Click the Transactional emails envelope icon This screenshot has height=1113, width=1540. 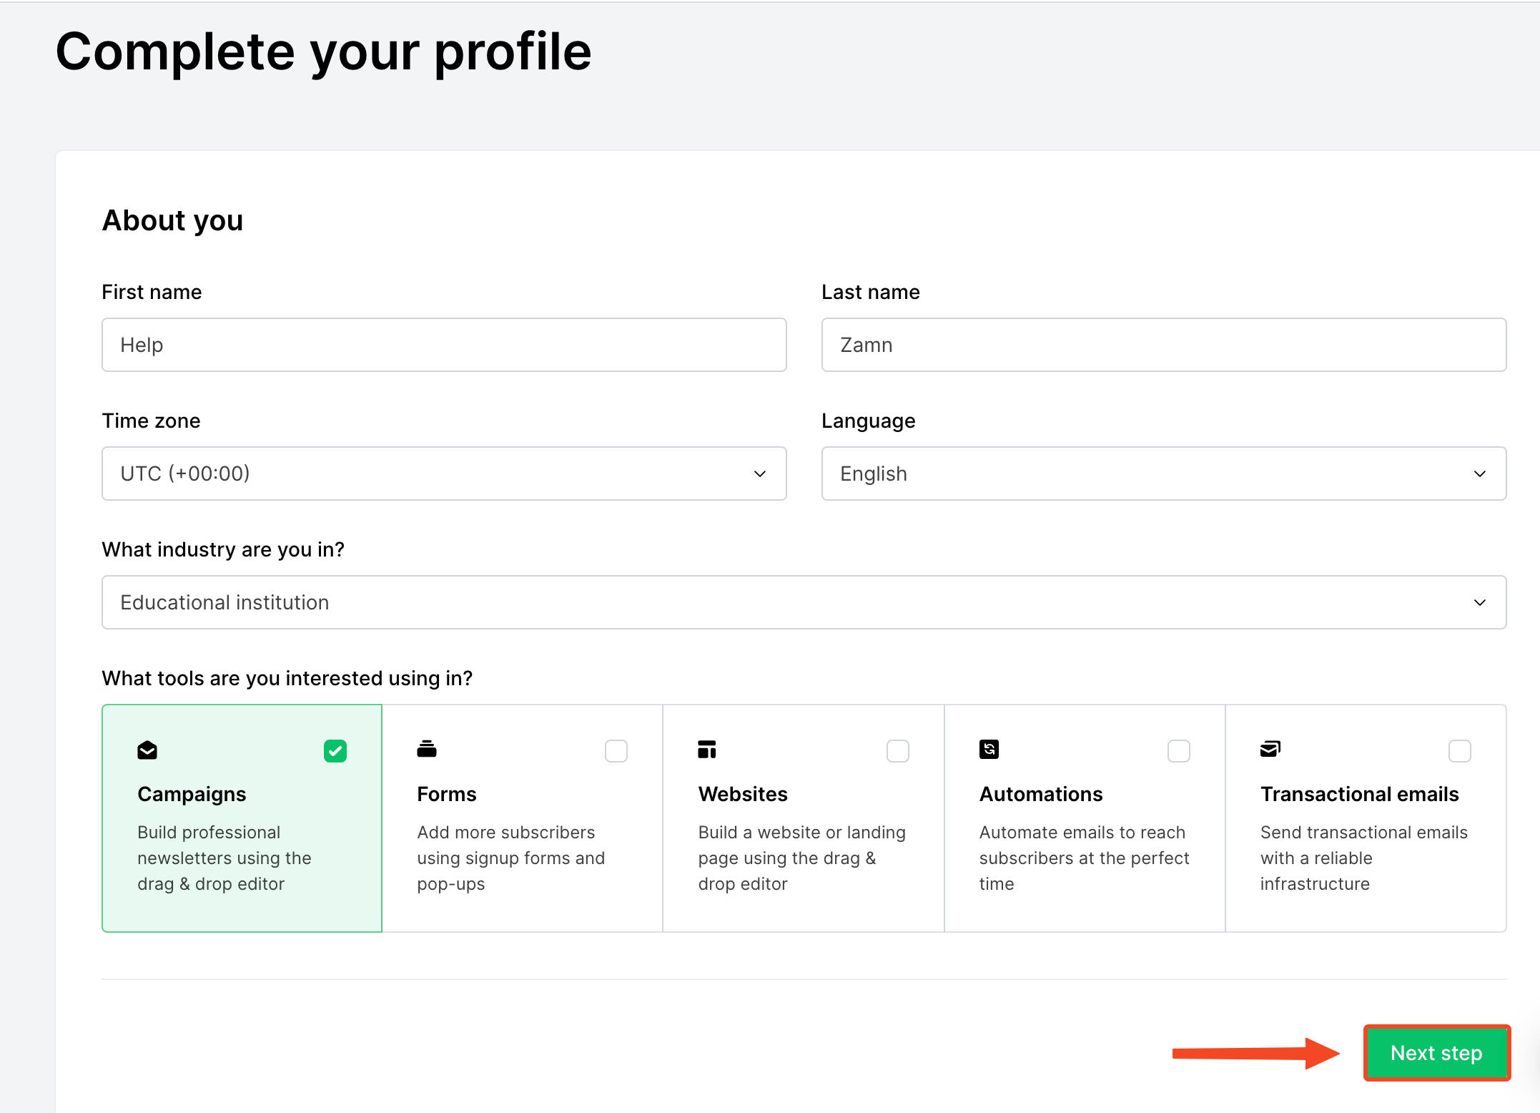coord(1270,749)
